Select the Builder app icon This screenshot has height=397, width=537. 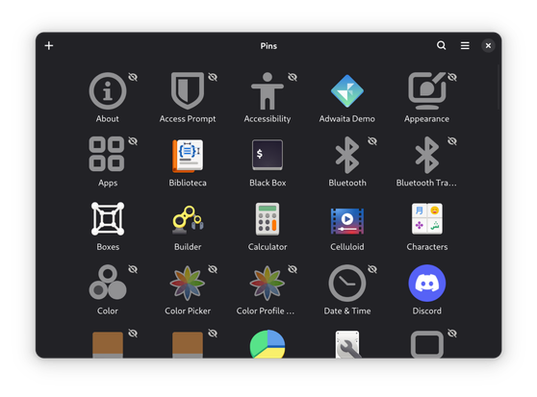tap(188, 219)
